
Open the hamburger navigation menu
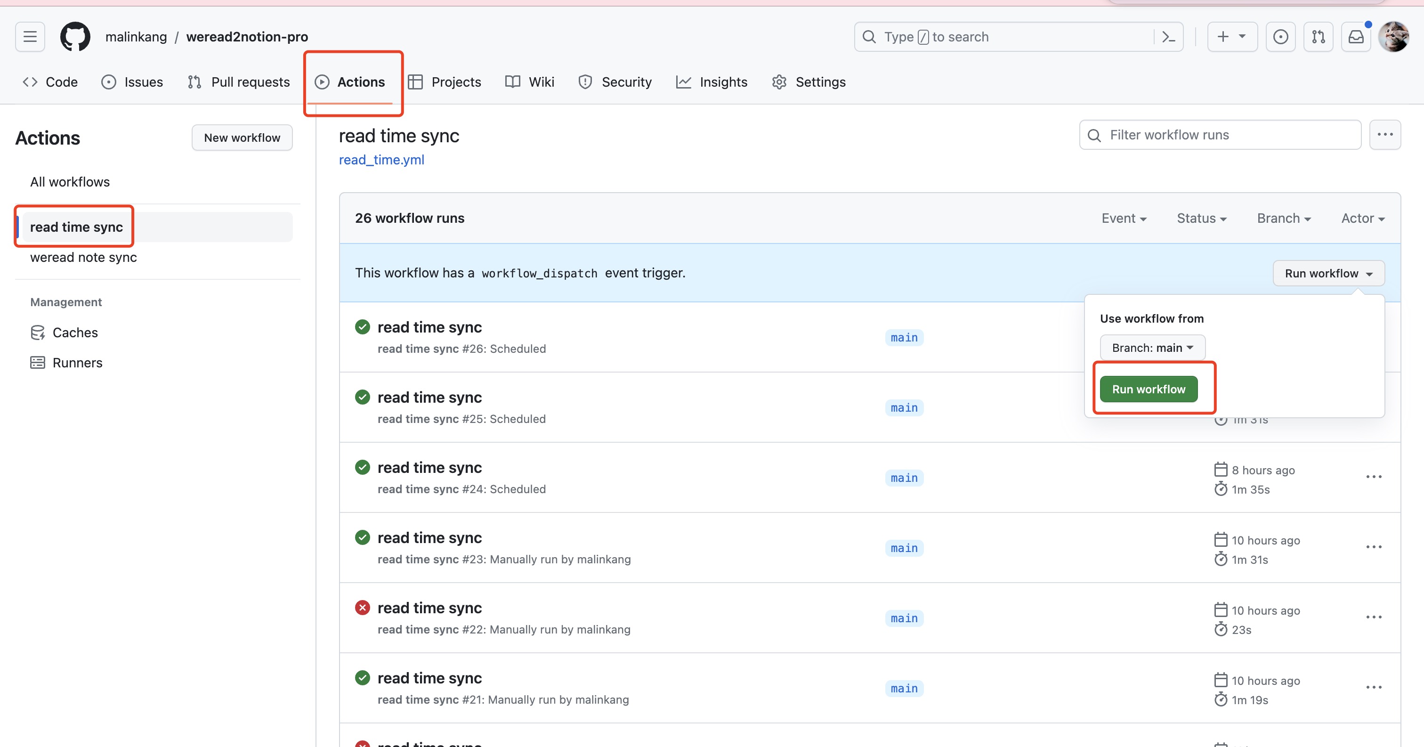(x=30, y=37)
